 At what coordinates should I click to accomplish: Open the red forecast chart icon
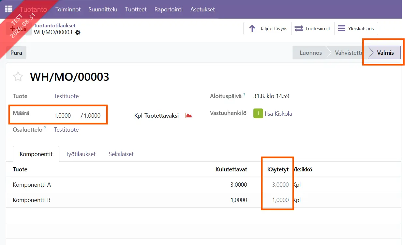click(189, 116)
